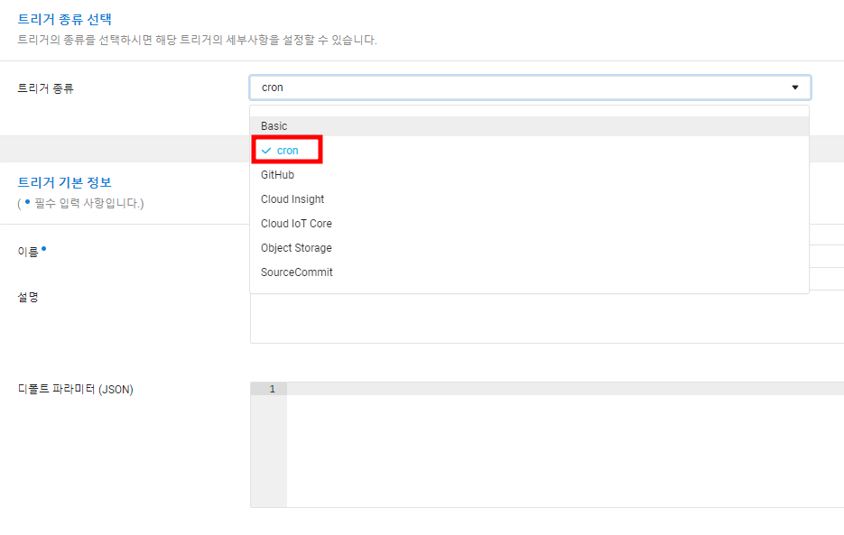Click inside the JSON default parameter editor

point(565,445)
